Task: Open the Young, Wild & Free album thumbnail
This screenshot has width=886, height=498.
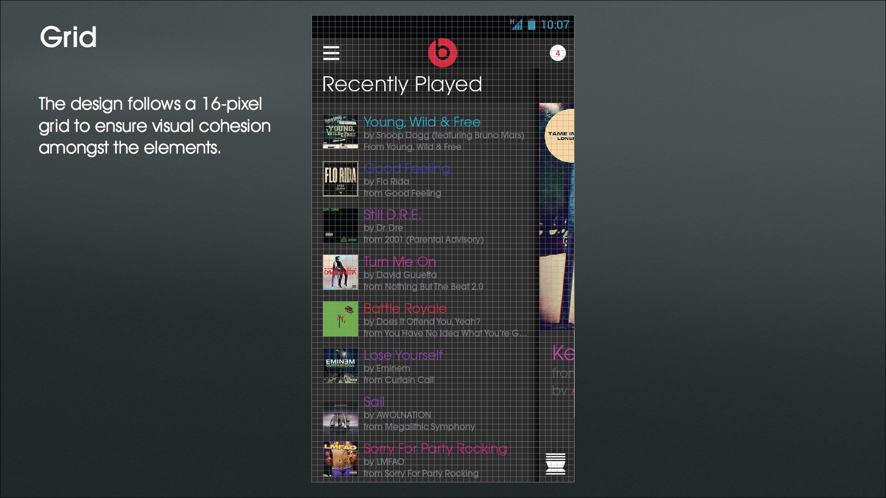Action: point(341,132)
